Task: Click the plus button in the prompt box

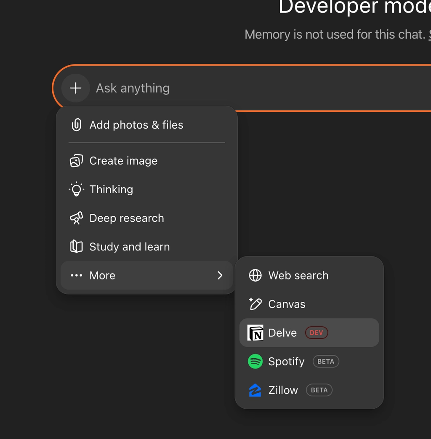Action: (x=76, y=88)
